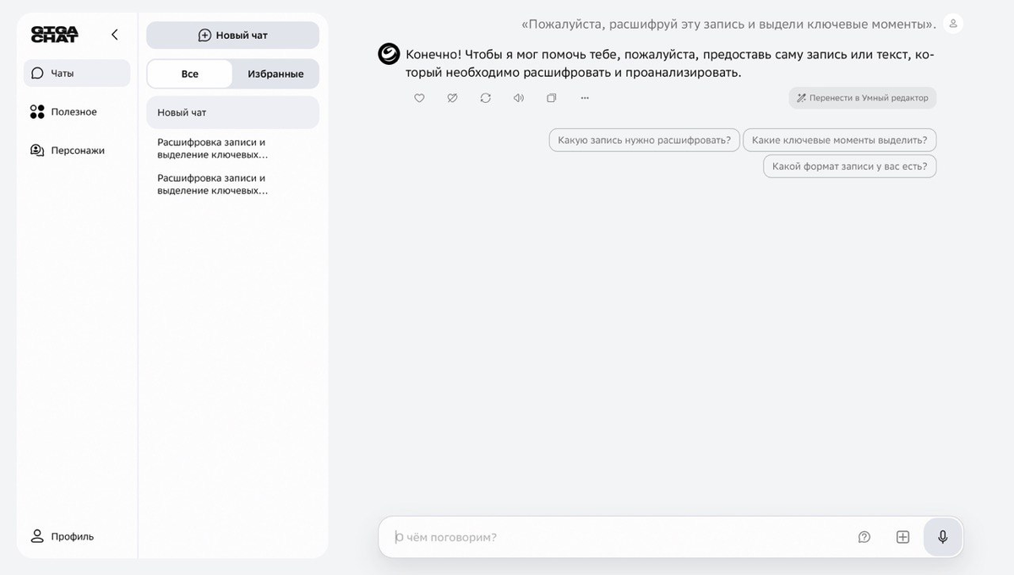Dislike the reply with the crossed heart icon

tap(452, 98)
